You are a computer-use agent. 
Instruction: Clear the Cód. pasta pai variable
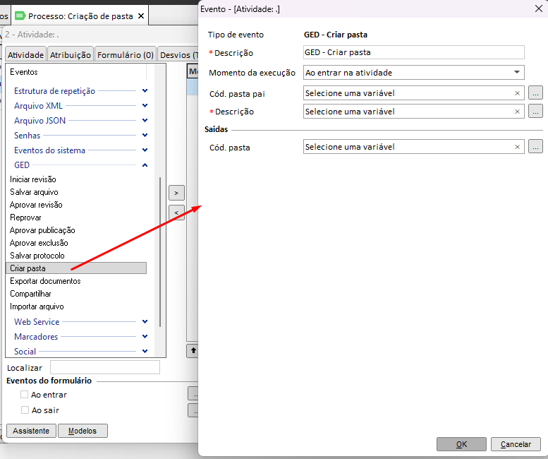click(517, 93)
